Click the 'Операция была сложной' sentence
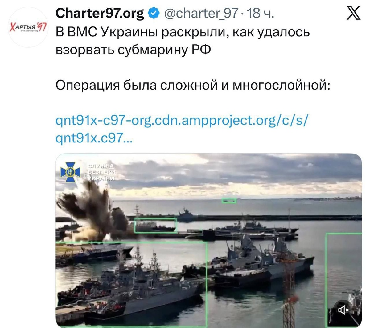Viewport: 370px width, 328px height. point(193,85)
